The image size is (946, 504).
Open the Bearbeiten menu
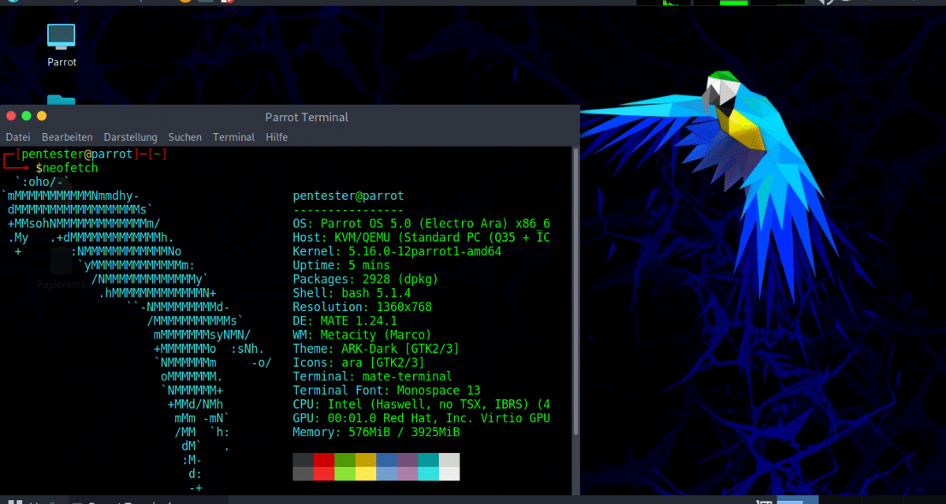tap(67, 137)
